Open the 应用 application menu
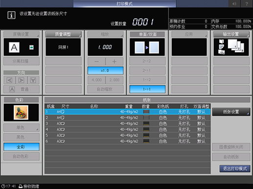Screen dimensions: 253x189 pos(189,34)
